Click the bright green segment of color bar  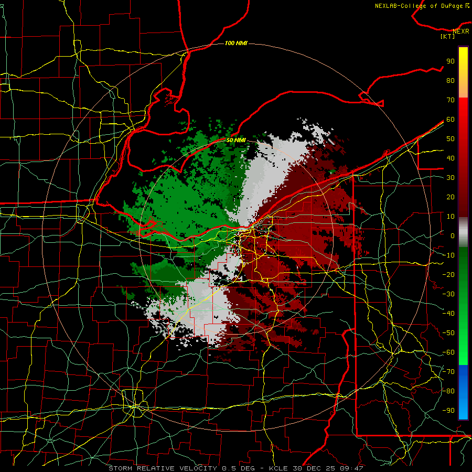click(x=463, y=343)
